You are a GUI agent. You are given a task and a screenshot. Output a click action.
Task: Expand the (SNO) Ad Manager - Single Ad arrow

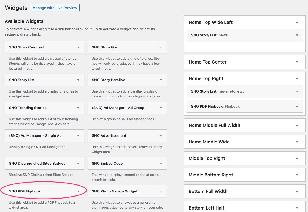click(78, 136)
